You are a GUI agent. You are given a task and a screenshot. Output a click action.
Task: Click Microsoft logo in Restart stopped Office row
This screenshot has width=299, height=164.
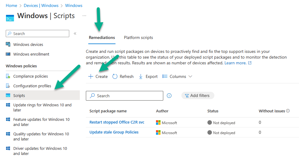coord(158,123)
